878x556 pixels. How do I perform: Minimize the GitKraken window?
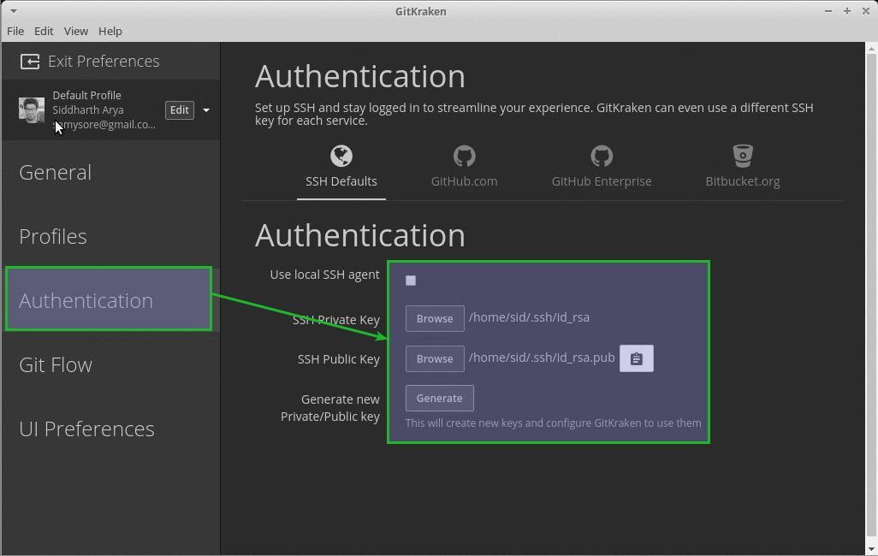(828, 11)
